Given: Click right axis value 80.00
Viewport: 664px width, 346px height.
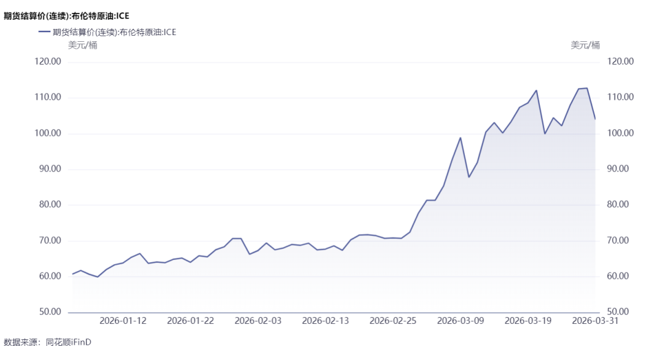Looking at the screenshot, I should click(618, 204).
